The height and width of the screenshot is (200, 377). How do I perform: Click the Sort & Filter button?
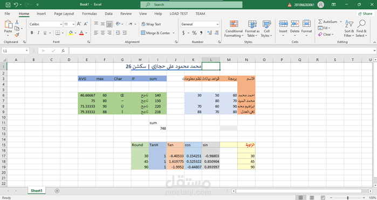349,29
